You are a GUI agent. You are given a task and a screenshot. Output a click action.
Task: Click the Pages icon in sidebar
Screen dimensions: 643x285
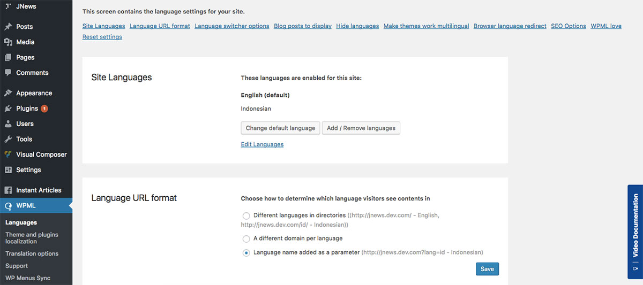[x=8, y=57]
